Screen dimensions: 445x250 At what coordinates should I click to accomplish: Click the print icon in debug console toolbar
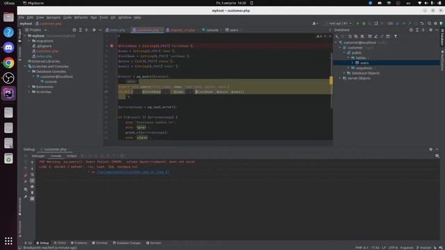point(32,187)
